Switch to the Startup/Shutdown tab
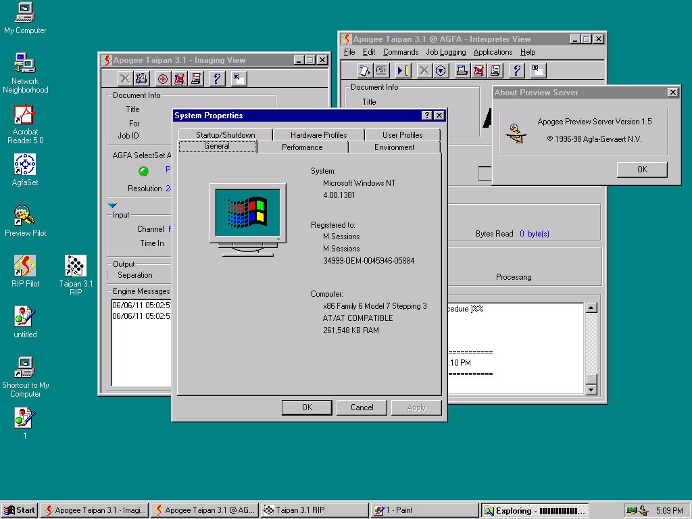The width and height of the screenshot is (692, 519). (x=226, y=134)
